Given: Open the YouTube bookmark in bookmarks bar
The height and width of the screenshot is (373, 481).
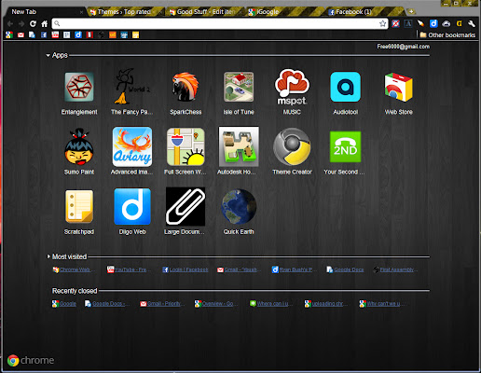Looking at the screenshot, I should (x=55, y=35).
